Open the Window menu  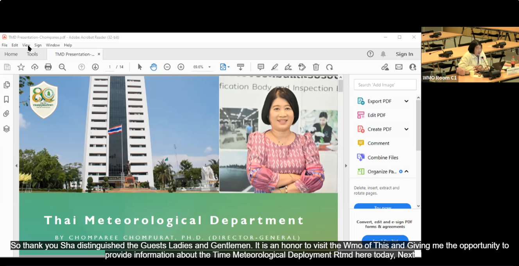point(53,45)
